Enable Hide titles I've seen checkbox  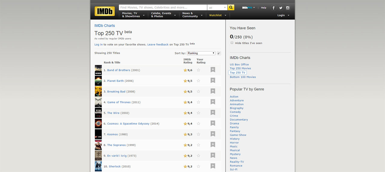232,43
